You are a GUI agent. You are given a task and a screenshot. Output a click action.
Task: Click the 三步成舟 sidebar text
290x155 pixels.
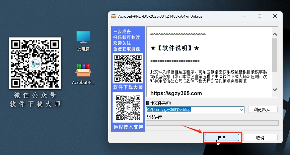point(122,31)
